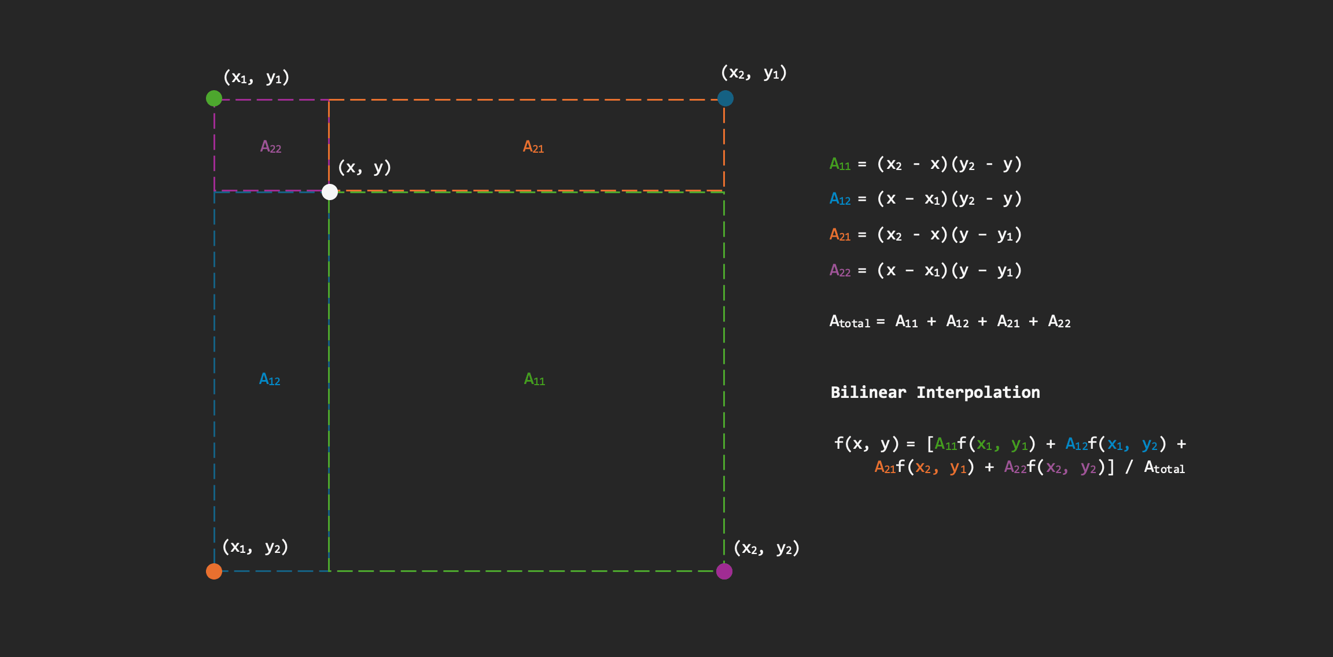Click the (x₁, y₁) corner label text
This screenshot has height=657, width=1333.
point(256,77)
